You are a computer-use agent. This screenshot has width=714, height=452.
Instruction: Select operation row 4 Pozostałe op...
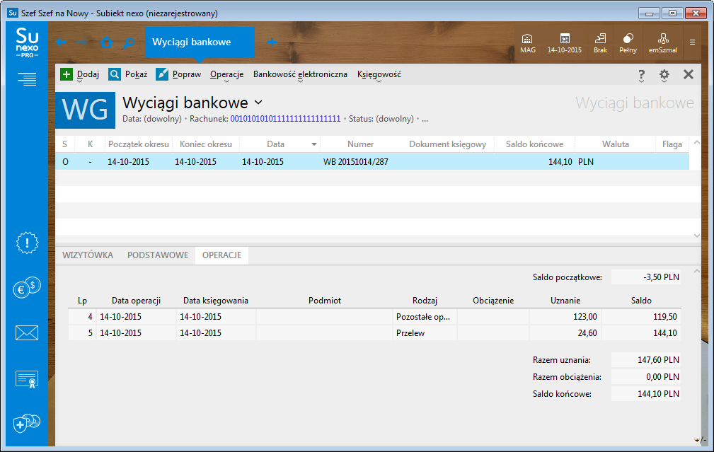[374, 317]
